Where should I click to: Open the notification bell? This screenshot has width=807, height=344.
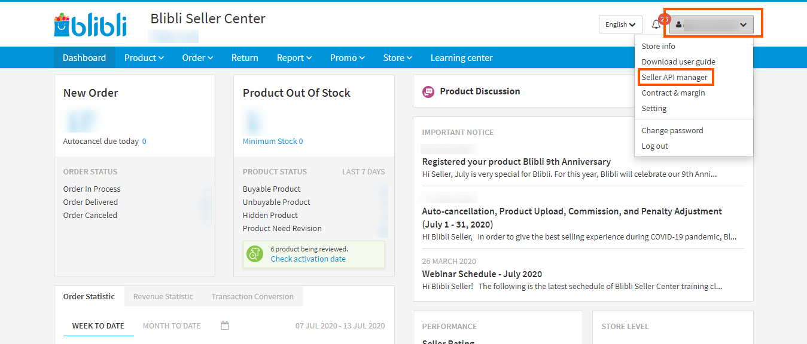pyautogui.click(x=656, y=24)
